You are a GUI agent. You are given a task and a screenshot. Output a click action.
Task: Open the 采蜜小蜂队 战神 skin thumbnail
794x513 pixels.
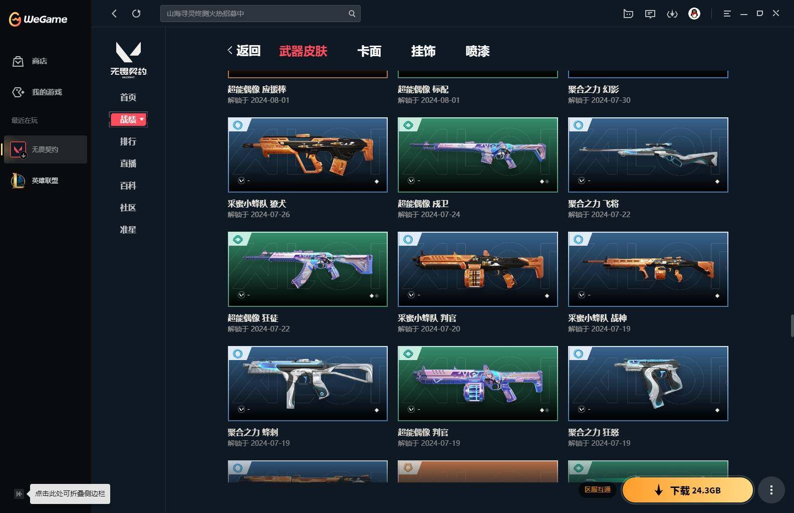tap(648, 269)
